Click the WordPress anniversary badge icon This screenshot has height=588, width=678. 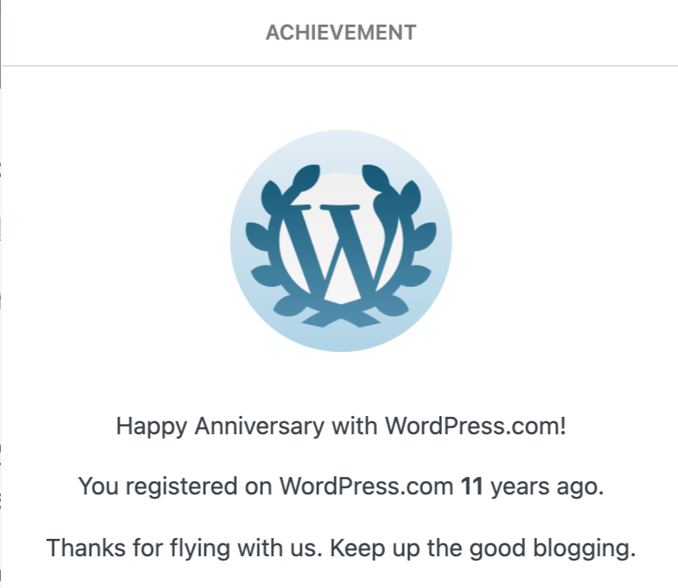tap(341, 241)
